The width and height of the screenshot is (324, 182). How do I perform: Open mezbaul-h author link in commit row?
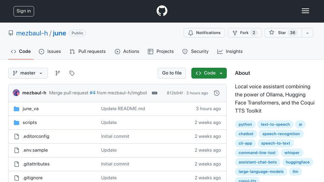point(34,93)
